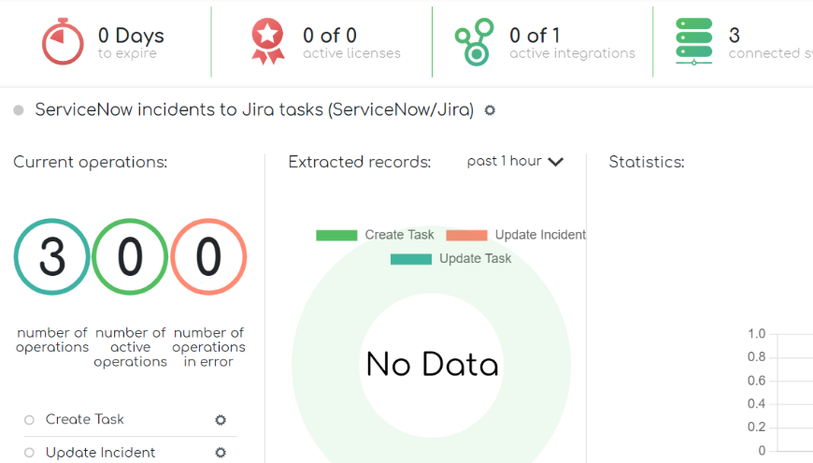Click the Current operations heading

pos(91,162)
